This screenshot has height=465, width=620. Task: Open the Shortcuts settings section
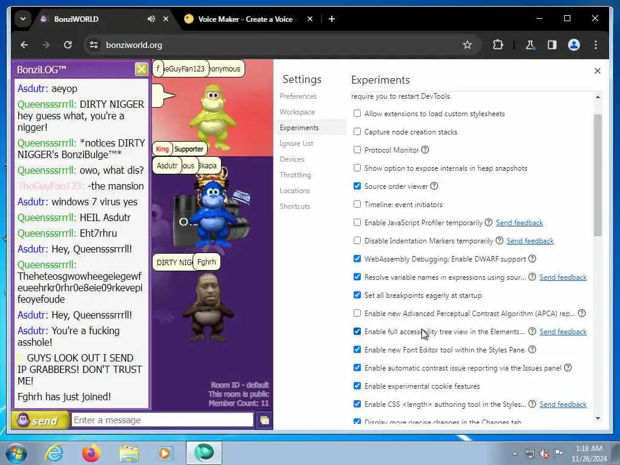295,206
